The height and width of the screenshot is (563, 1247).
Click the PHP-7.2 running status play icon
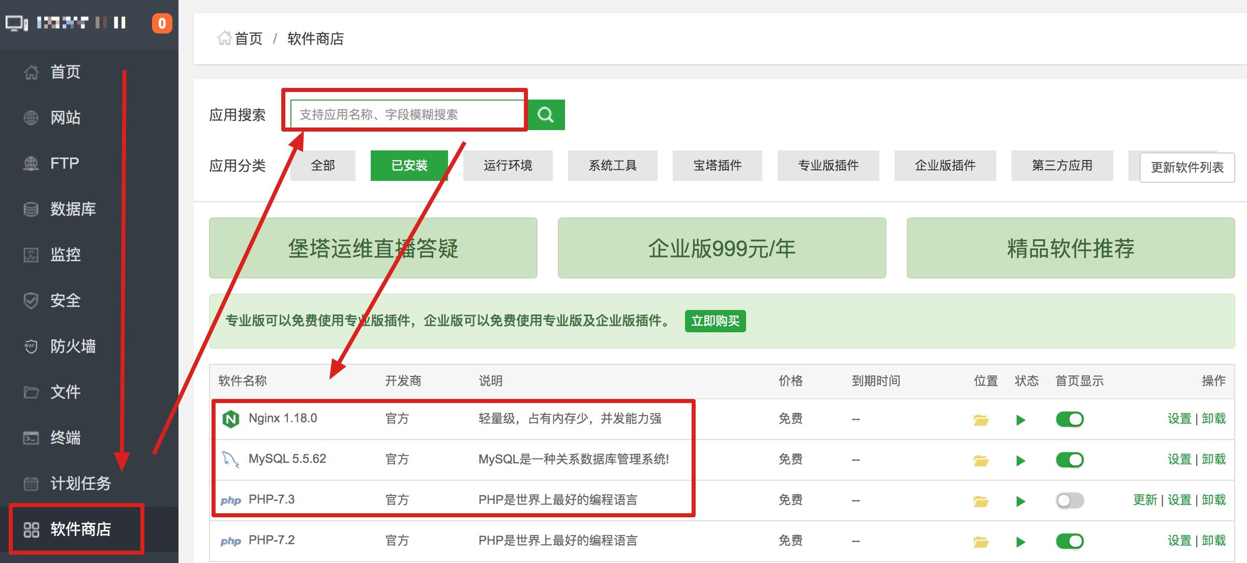point(1020,542)
